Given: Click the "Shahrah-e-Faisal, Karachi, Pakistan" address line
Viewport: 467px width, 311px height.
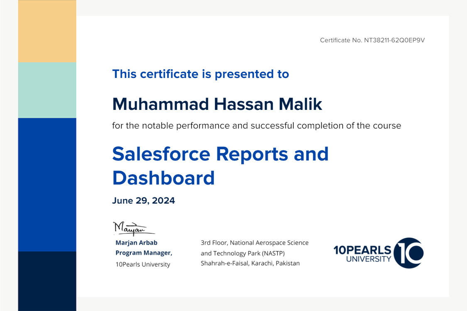Looking at the screenshot, I should click(250, 263).
